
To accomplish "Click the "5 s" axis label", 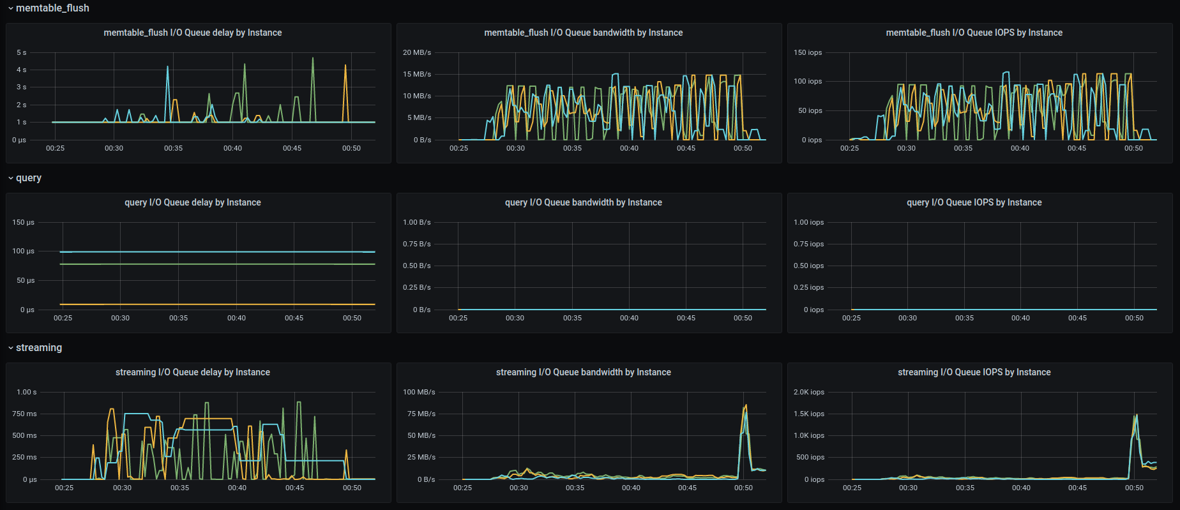I will point(22,52).
